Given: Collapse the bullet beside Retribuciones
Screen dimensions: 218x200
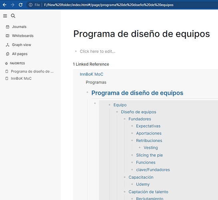Looking at the screenshot, I should (x=132, y=140).
